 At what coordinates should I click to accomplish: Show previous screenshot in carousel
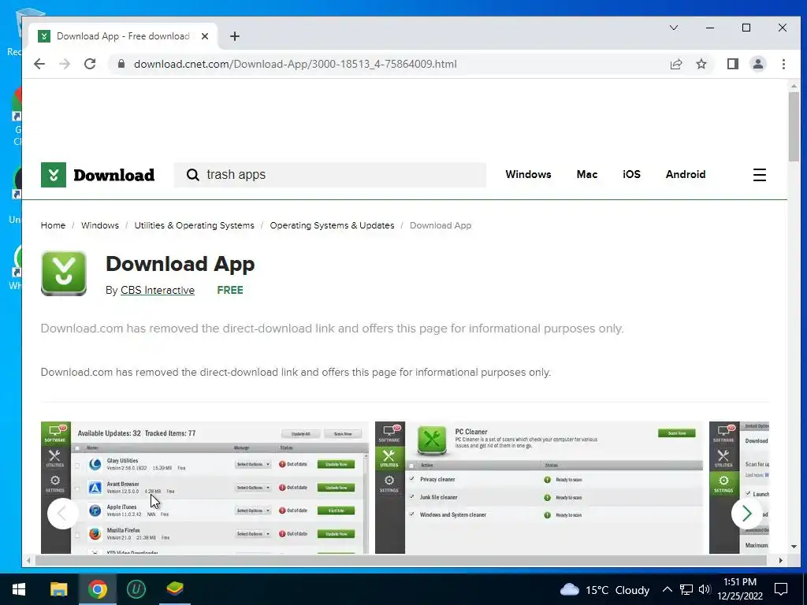point(63,513)
